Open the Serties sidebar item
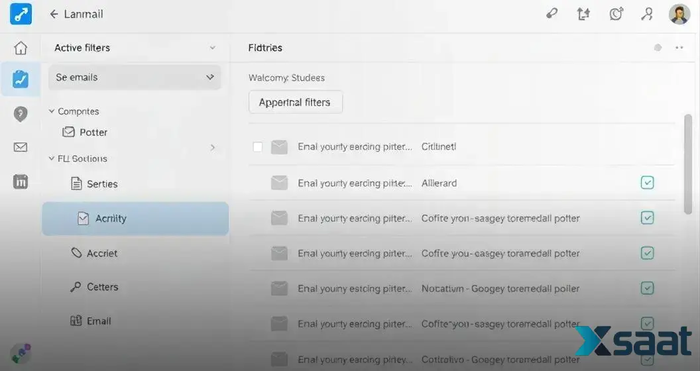 pyautogui.click(x=102, y=184)
